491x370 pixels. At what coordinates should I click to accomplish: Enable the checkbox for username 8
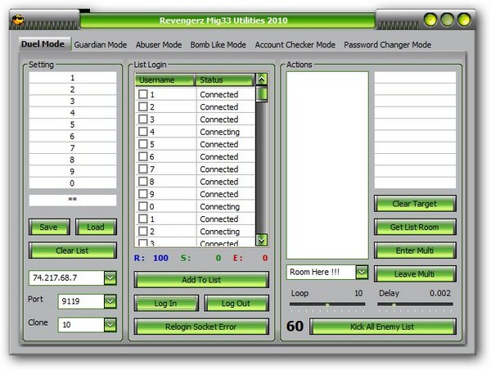pos(142,182)
